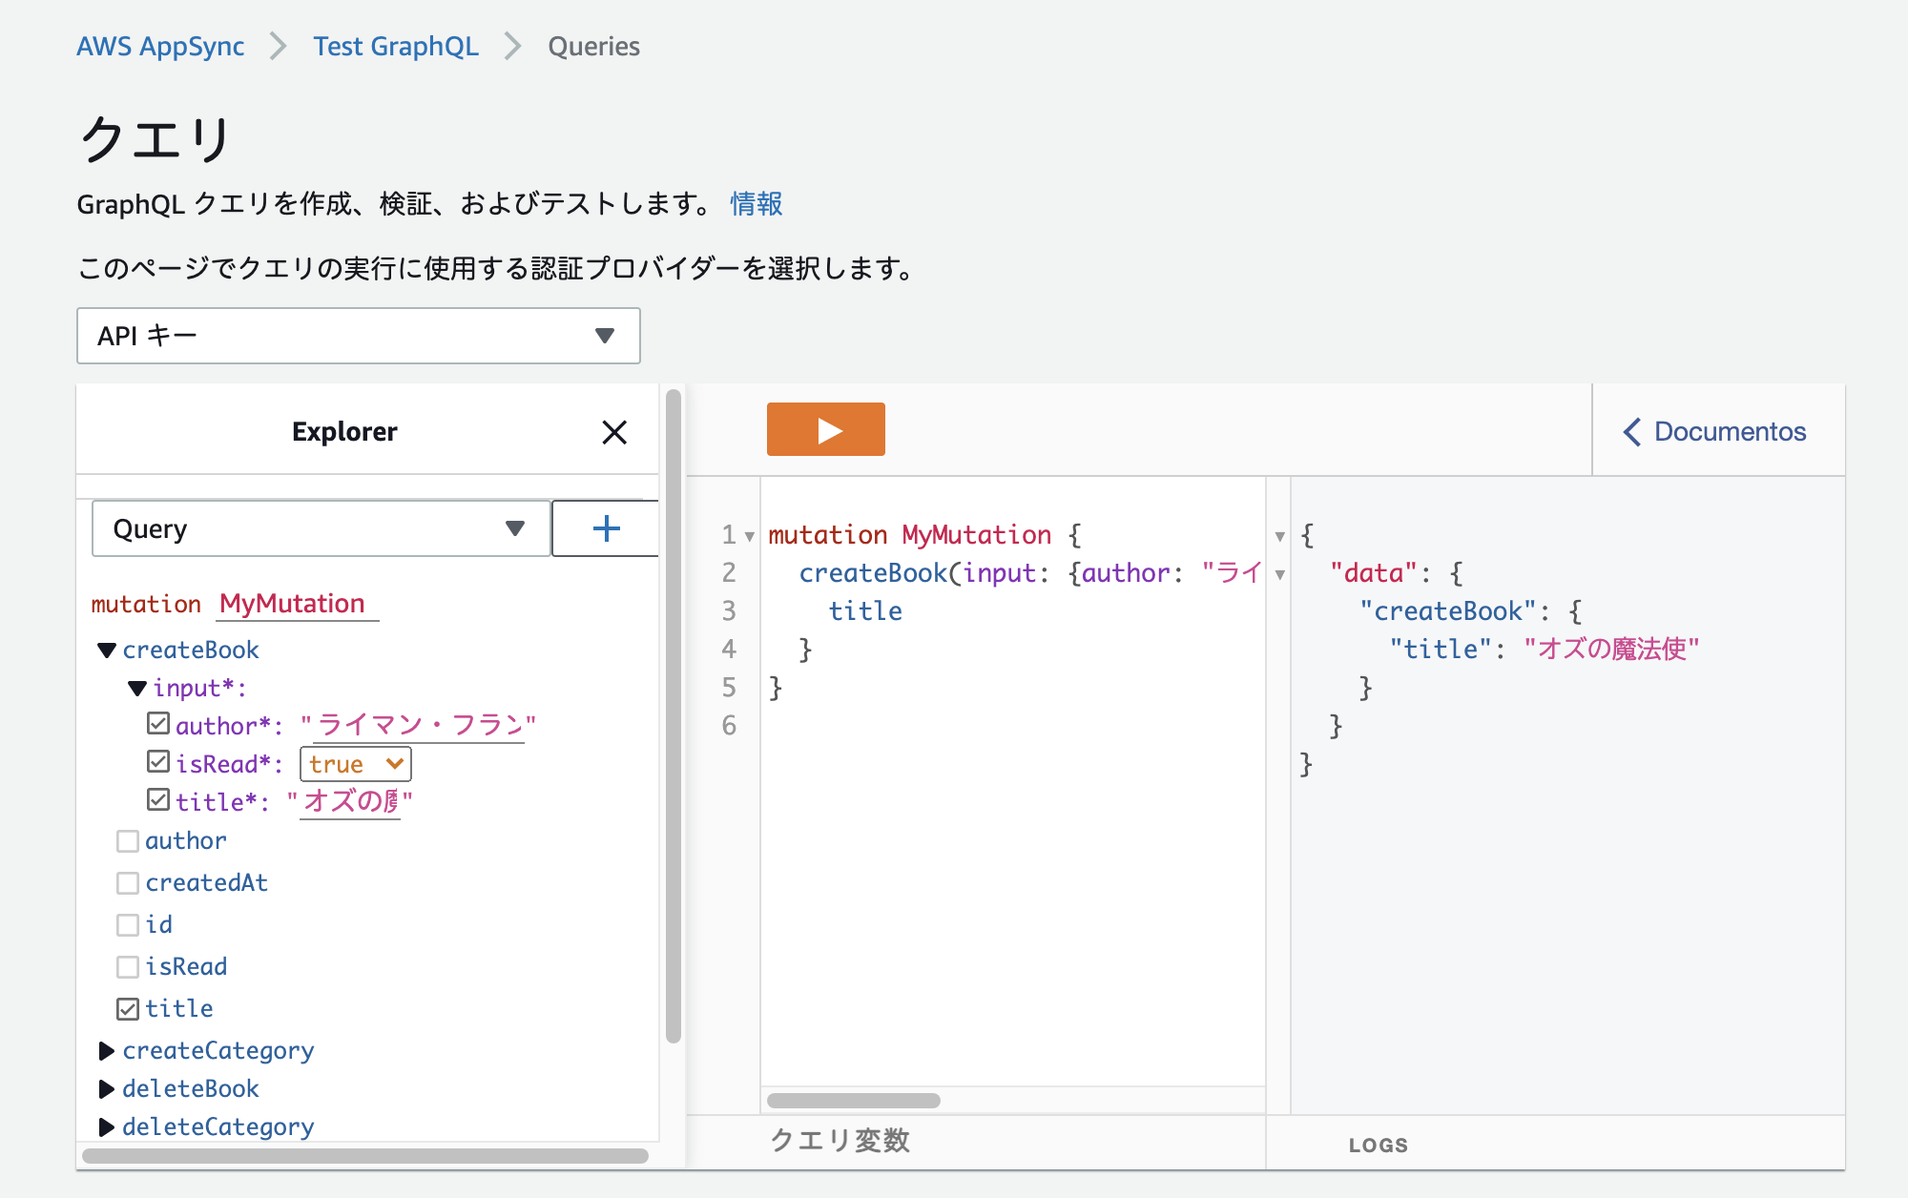Click the mutation keyword in Explorer
This screenshot has width=1908, height=1198.
pos(146,605)
